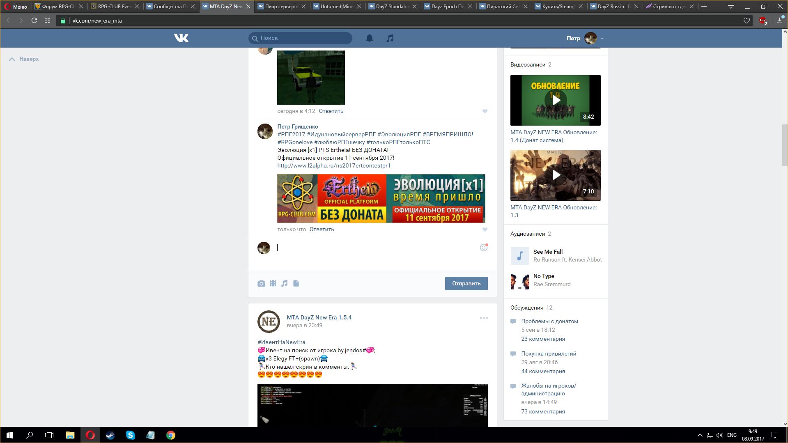The width and height of the screenshot is (788, 443).
Task: Attach a photo using camera icon
Action: coord(261,283)
